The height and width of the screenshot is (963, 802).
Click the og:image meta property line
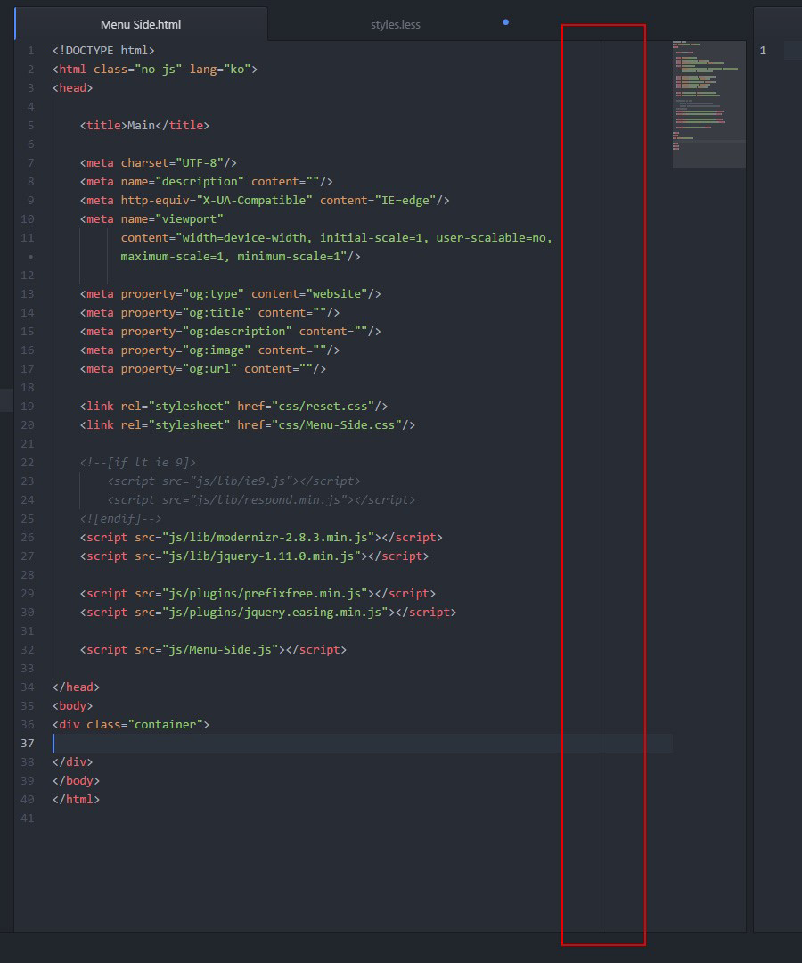pos(210,350)
